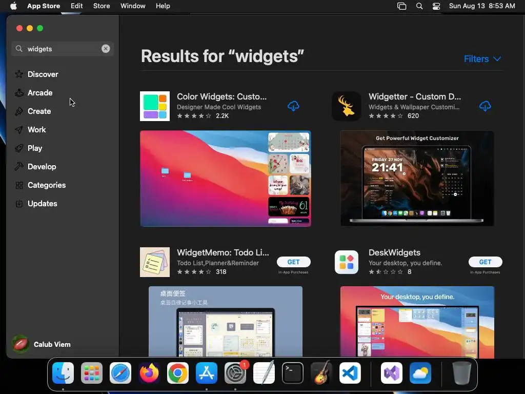Click the App Store dock icon
The image size is (525, 394).
tap(207, 373)
